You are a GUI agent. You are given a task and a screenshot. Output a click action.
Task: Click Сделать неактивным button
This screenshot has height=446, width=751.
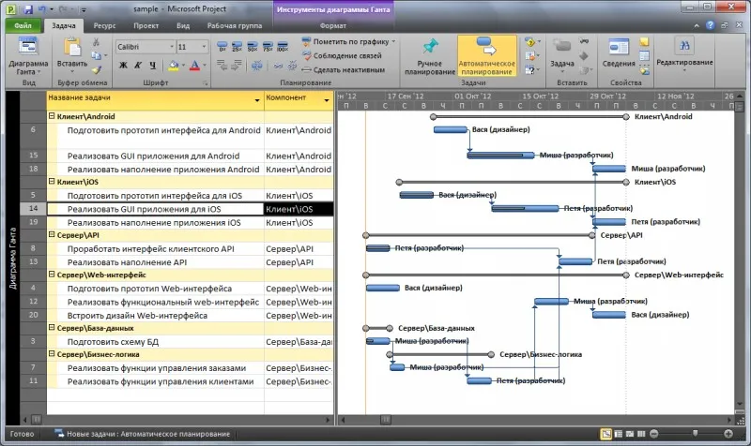click(344, 69)
